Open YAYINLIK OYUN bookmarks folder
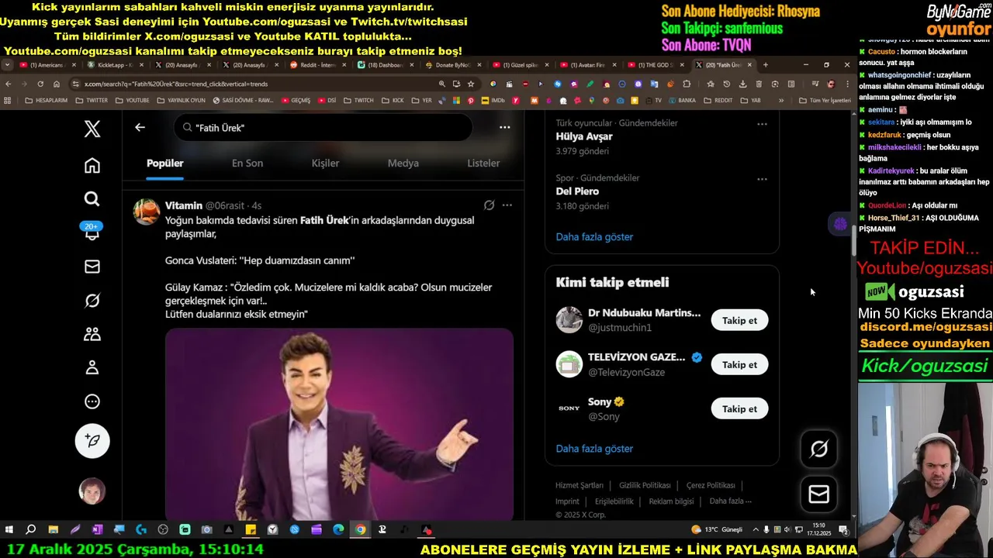 [x=181, y=100]
